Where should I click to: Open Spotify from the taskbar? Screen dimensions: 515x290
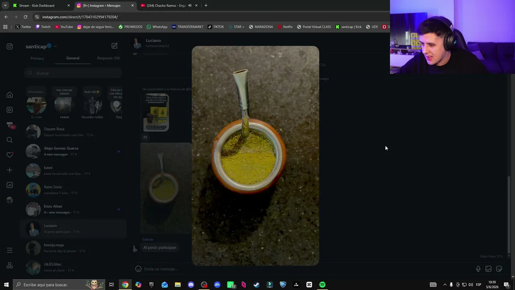(x=322, y=285)
